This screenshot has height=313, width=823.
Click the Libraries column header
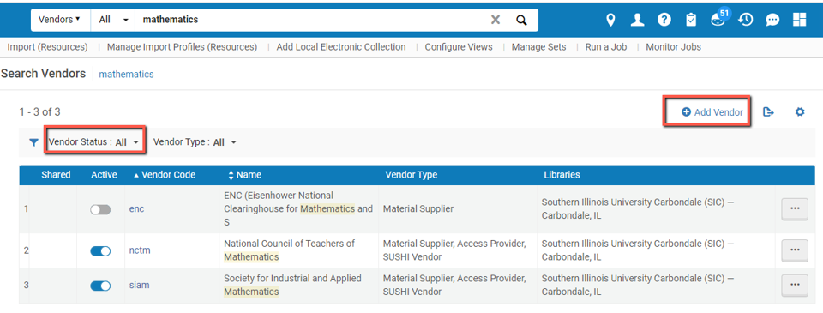(x=562, y=175)
